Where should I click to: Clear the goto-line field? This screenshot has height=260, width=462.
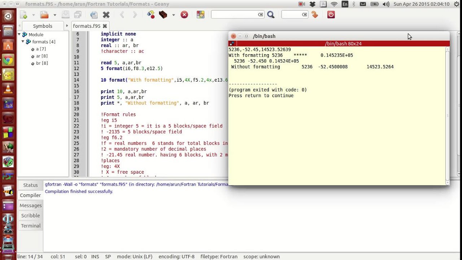(305, 15)
